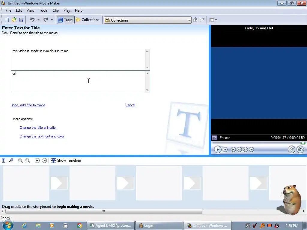Open Windows Media Player taskbar icon
This screenshot has height=230, width=307.
pyautogui.click(x=52, y=226)
